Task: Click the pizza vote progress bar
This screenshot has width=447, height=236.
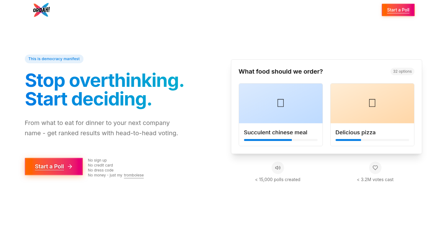Action: point(372,140)
